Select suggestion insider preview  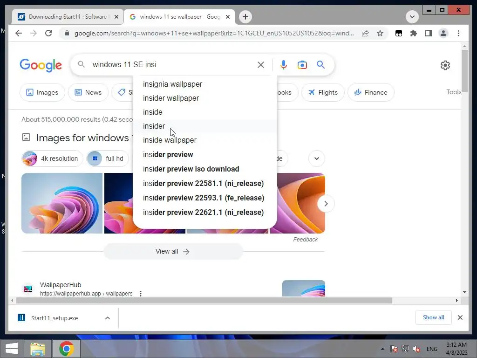(x=205, y=154)
